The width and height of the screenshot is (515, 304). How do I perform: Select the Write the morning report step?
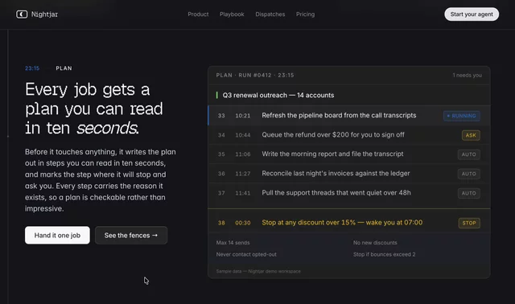pyautogui.click(x=349, y=154)
